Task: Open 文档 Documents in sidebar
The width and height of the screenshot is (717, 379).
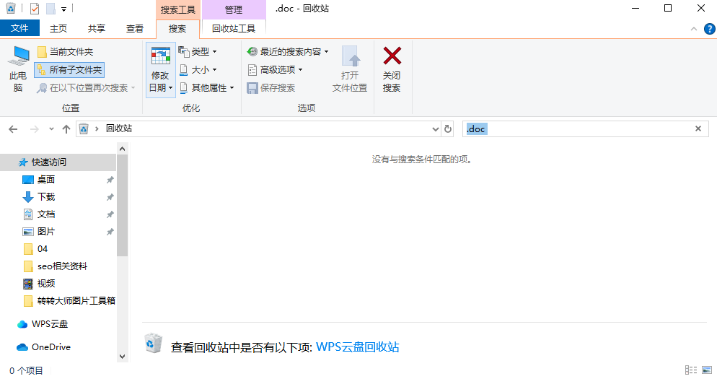Action: coord(45,214)
